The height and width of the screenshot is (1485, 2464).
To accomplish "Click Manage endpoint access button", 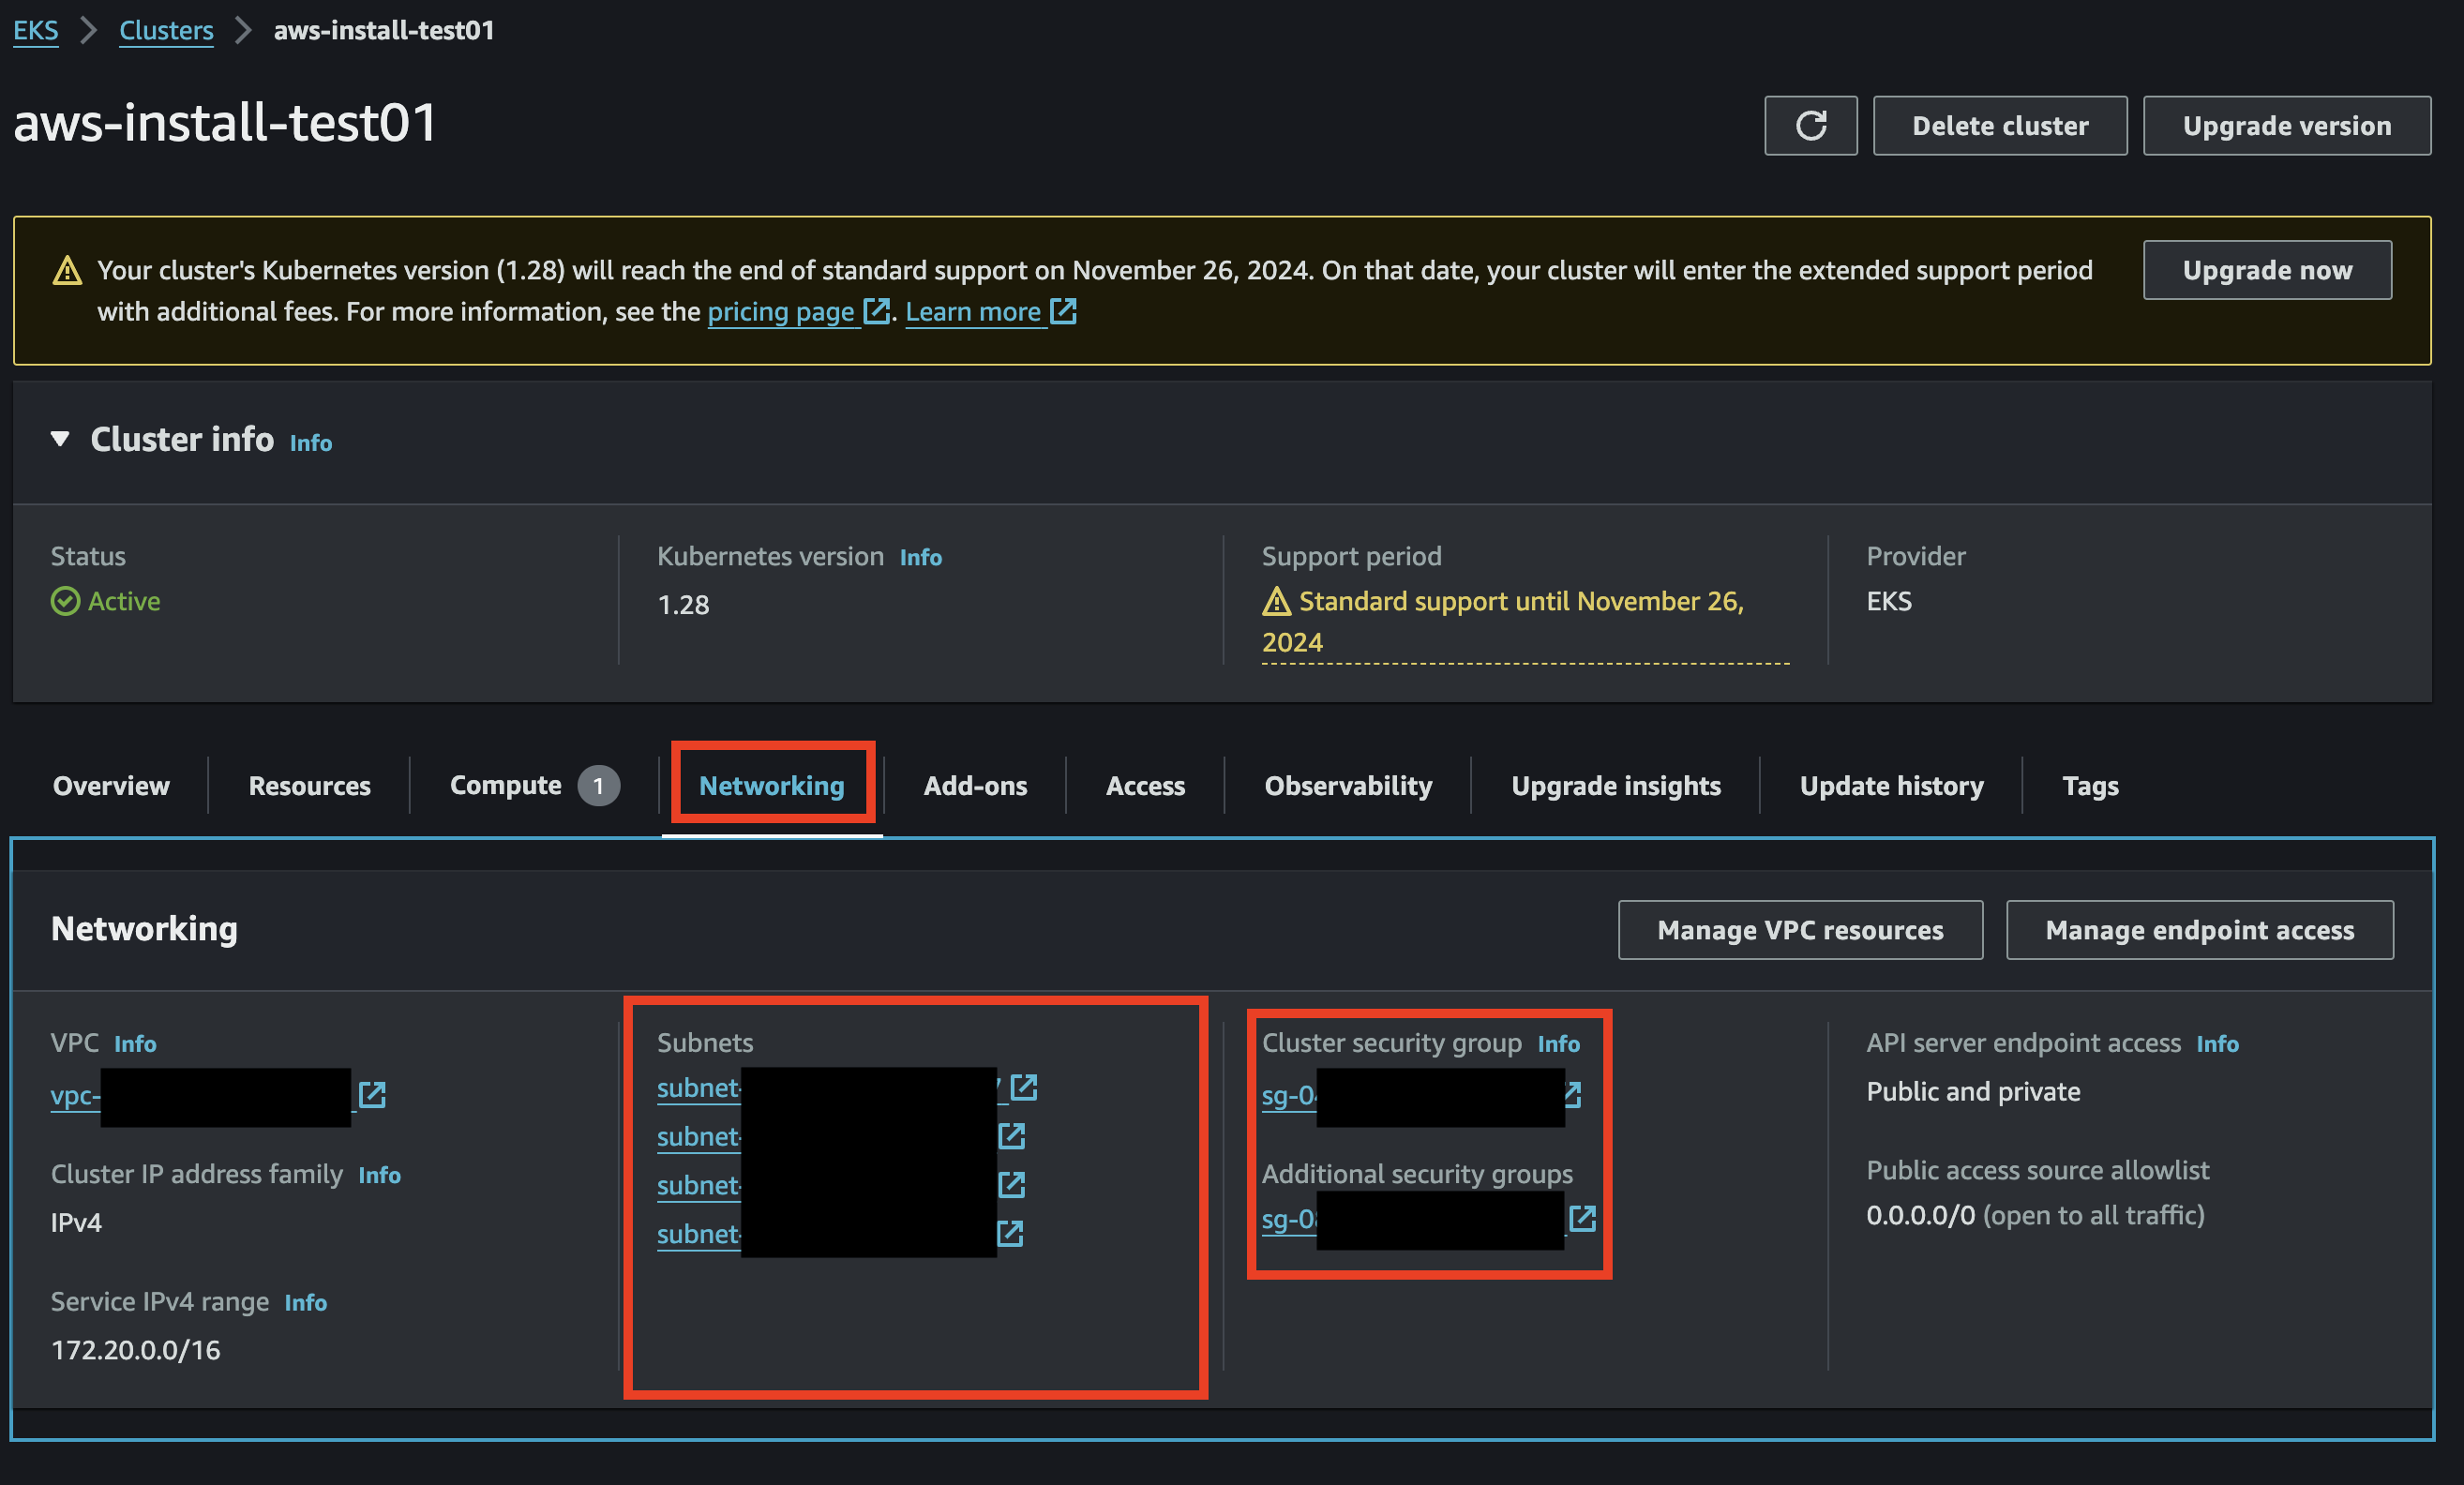I will tap(2199, 929).
